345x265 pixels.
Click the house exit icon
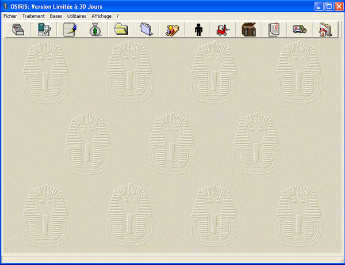(x=325, y=29)
